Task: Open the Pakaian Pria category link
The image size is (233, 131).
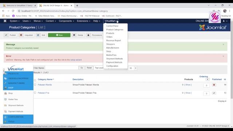Action: point(43,93)
